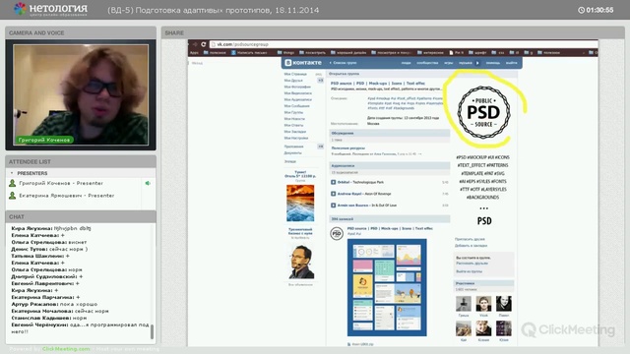Screen dimensions: 630x354
Task: Open the sunset sea advertisement image
Action: click(x=300, y=204)
